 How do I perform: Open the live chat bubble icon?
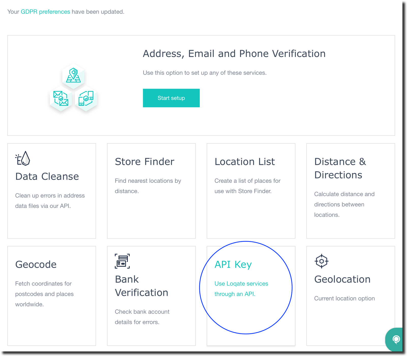[396, 339]
